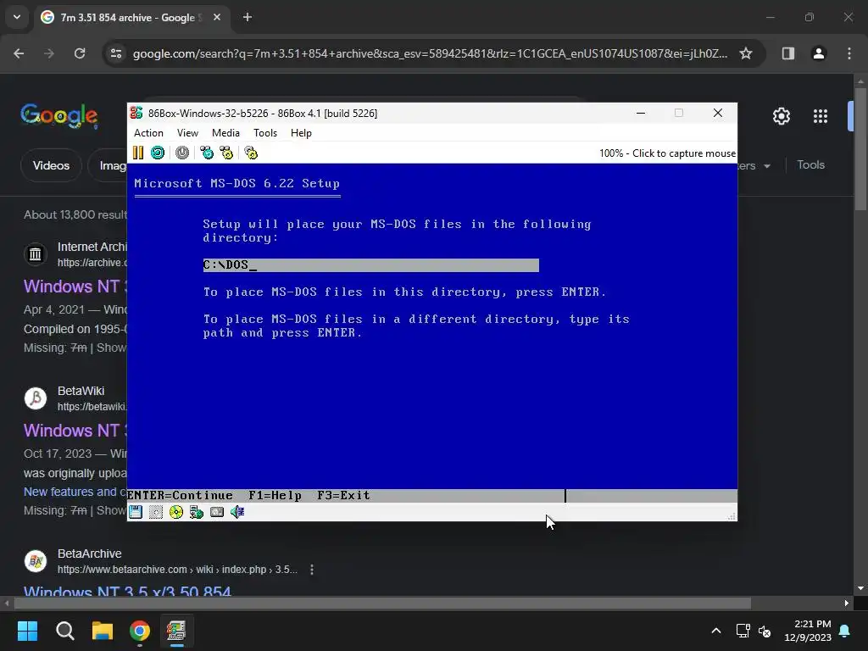
Task: Open the BetaArchive Windows NT 3.5x result
Action: [127, 590]
